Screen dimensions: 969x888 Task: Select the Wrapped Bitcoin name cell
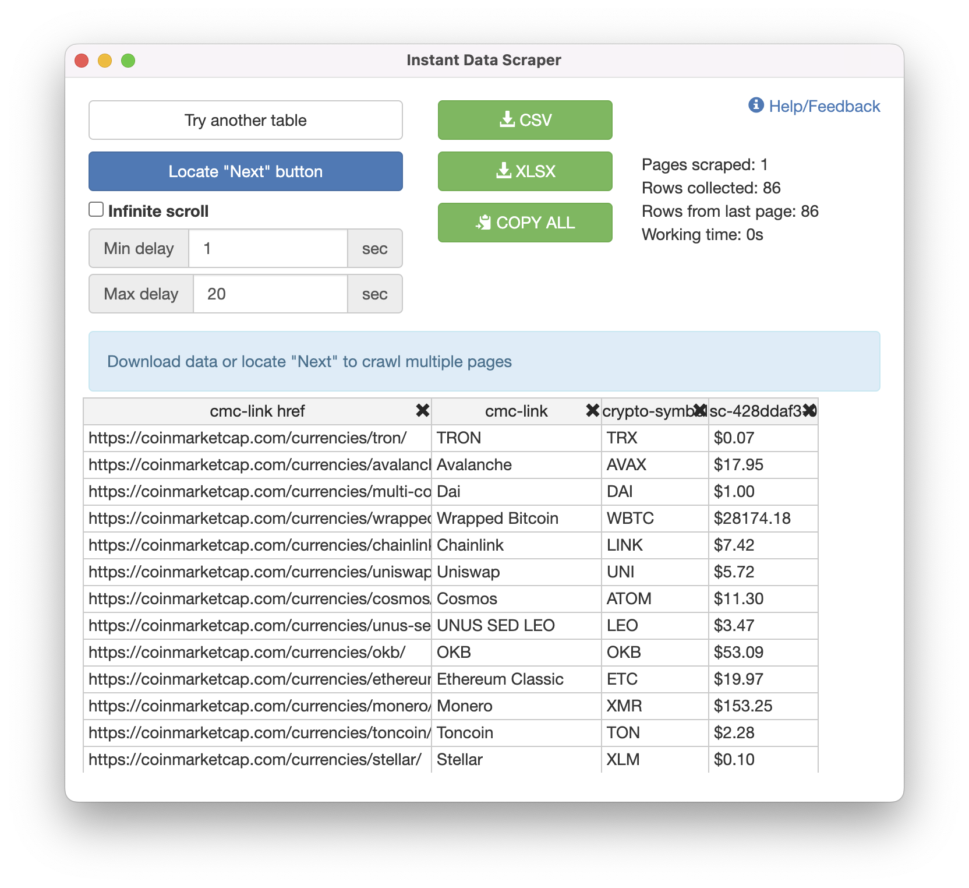tap(516, 519)
